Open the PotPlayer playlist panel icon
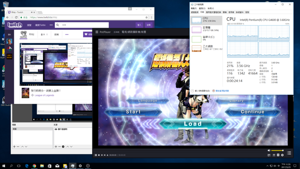The image size is (300, 169). click(x=289, y=153)
